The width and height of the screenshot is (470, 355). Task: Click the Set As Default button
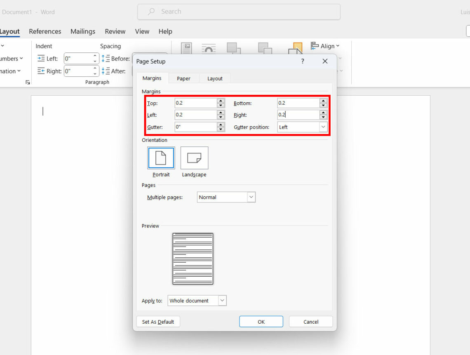pos(158,322)
